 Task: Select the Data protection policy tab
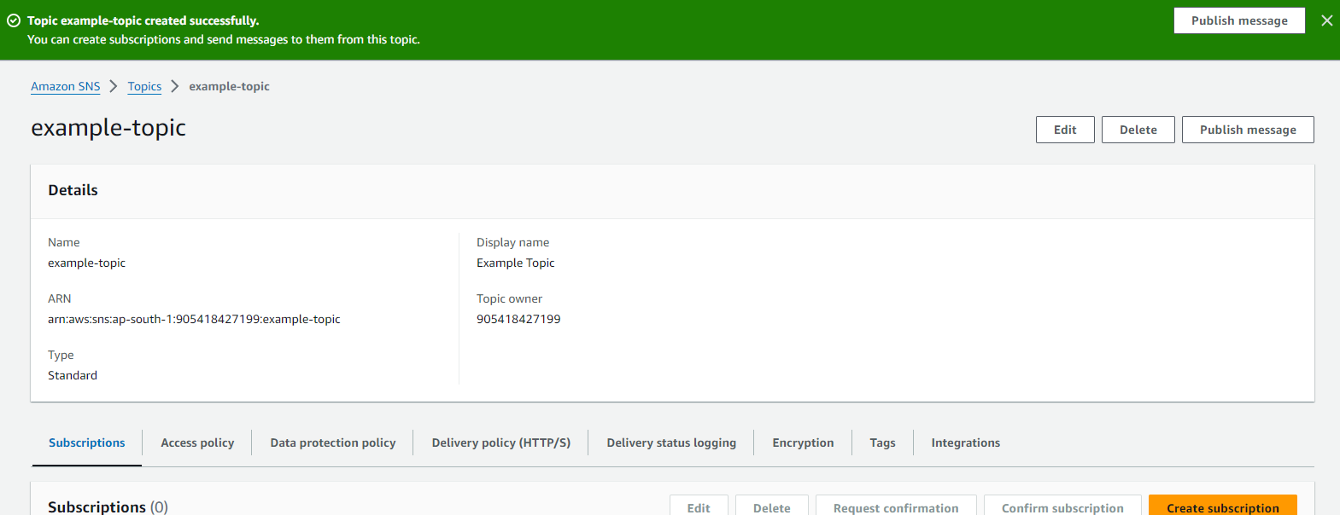coord(333,443)
